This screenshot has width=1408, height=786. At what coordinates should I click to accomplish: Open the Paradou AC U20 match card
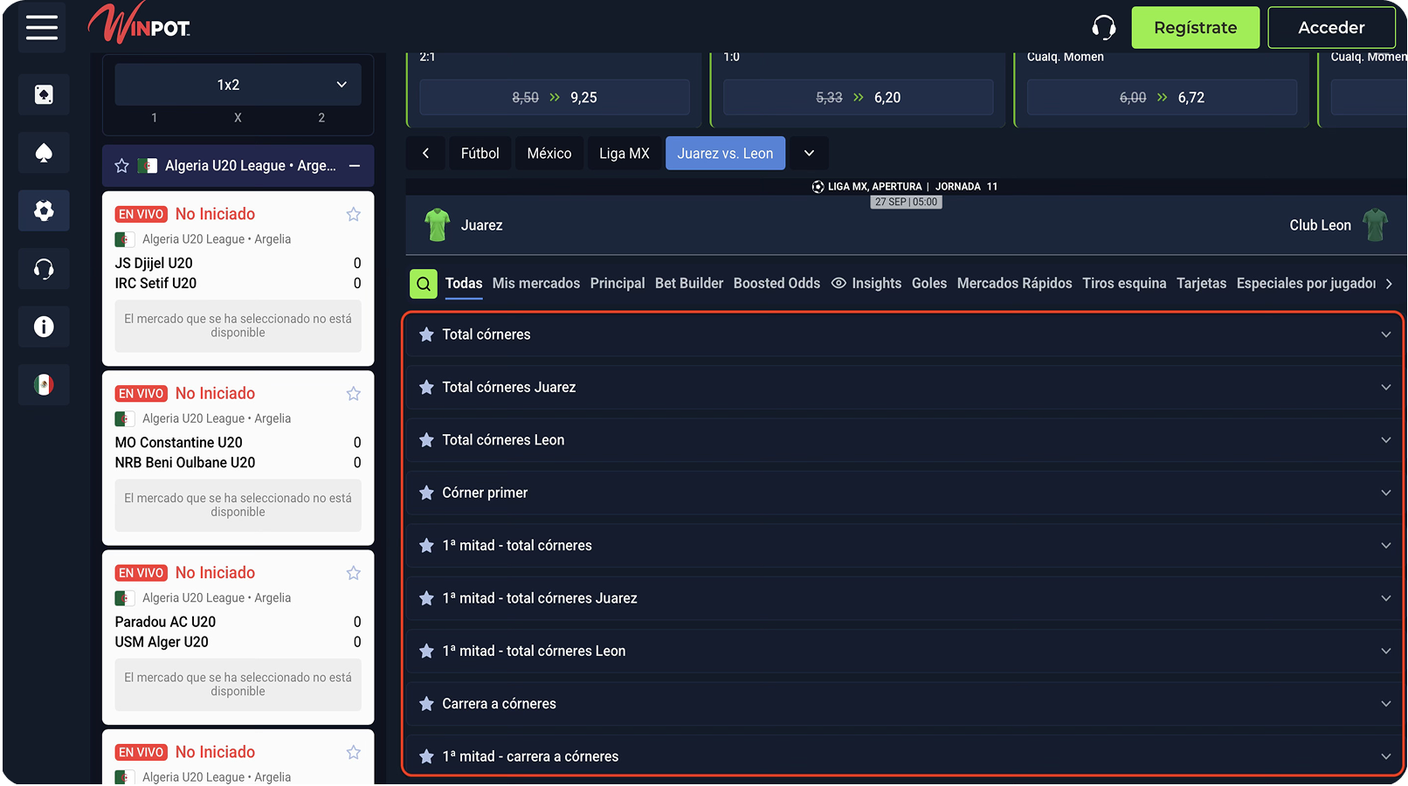coord(238,638)
